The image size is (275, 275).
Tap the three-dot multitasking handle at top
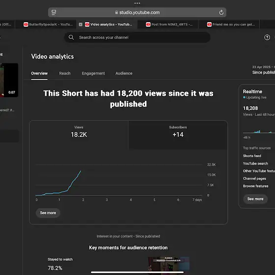(x=137, y=3)
